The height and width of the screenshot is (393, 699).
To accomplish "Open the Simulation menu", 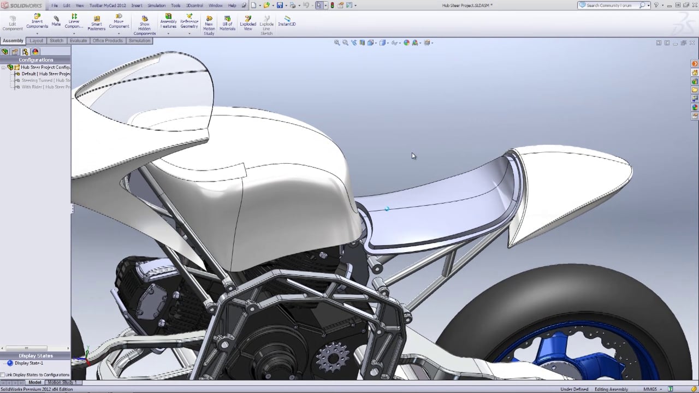I will point(156,5).
